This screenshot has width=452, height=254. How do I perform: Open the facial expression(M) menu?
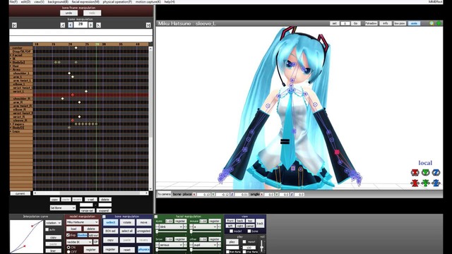click(85, 1)
